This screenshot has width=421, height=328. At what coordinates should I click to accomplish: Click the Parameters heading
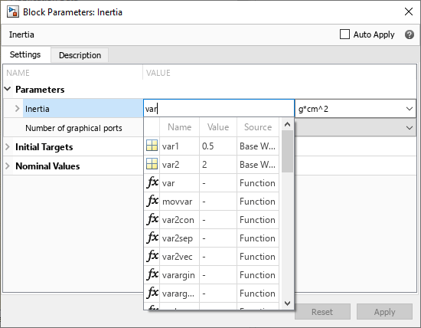coord(40,89)
